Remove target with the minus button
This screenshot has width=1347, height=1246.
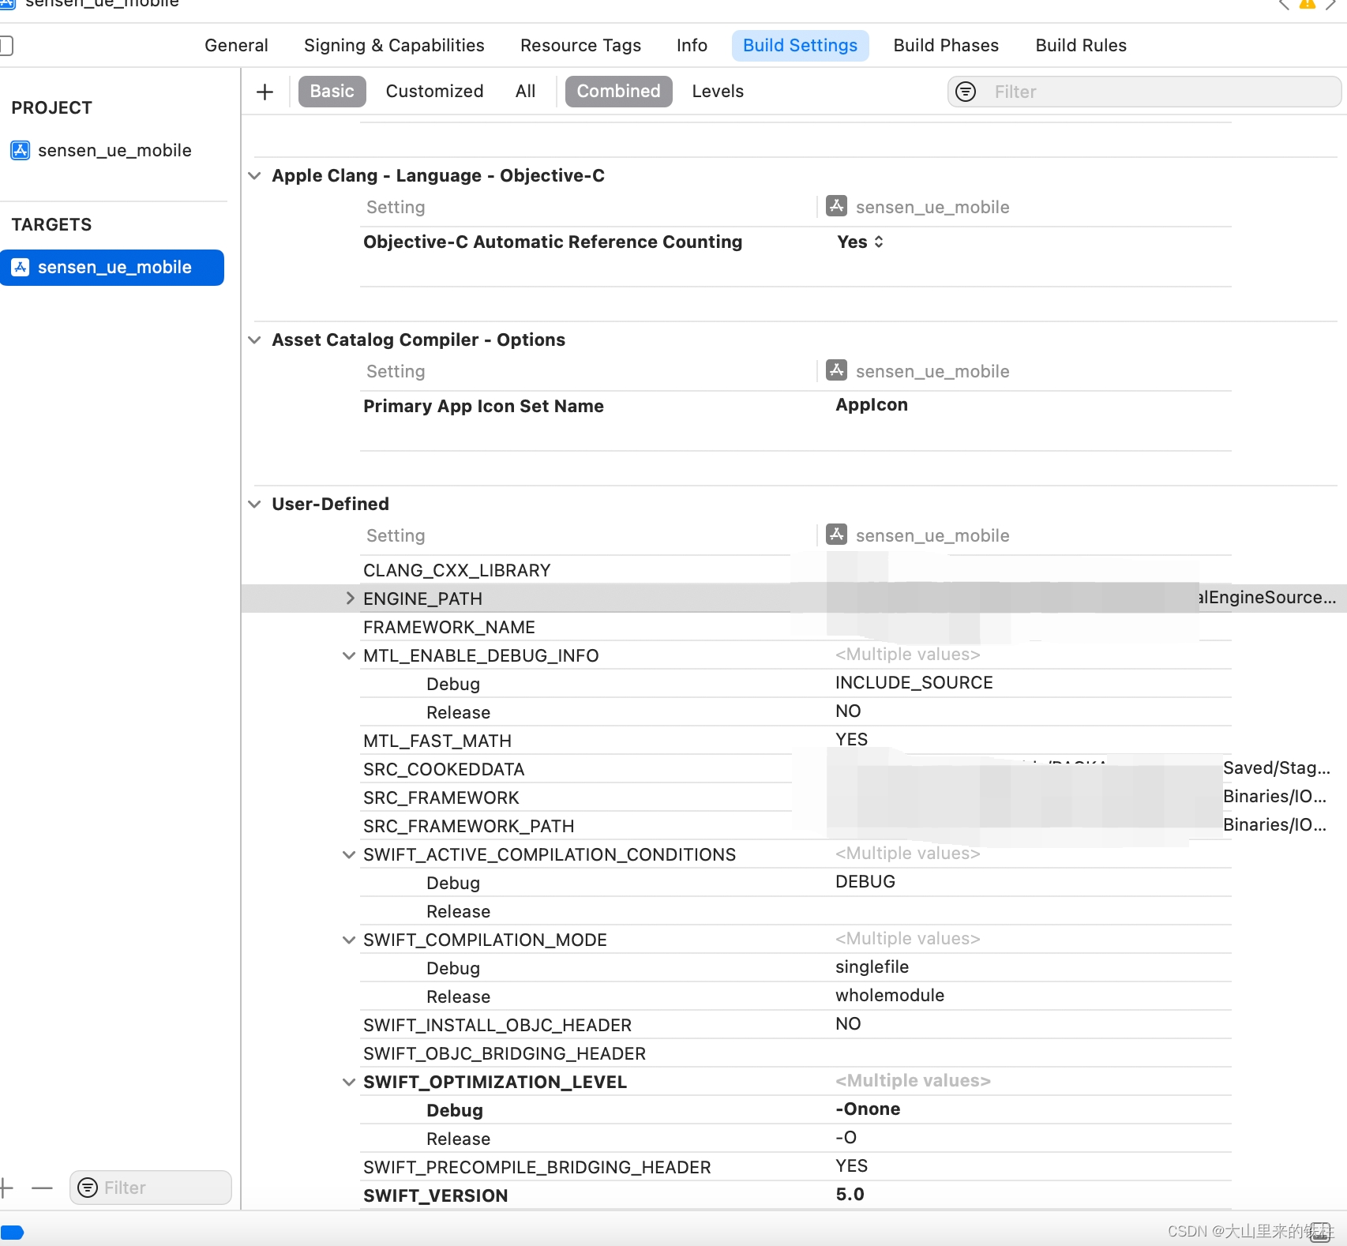tap(42, 1188)
